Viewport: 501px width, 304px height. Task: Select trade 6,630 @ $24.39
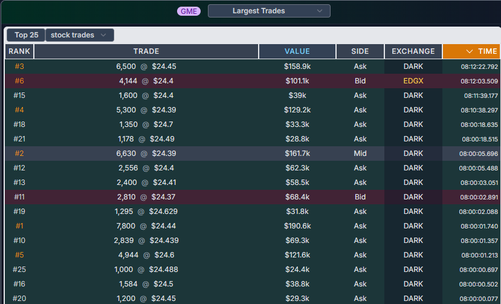(146, 154)
